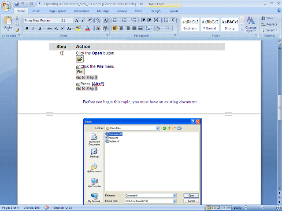Align text right

[x=128, y=28]
